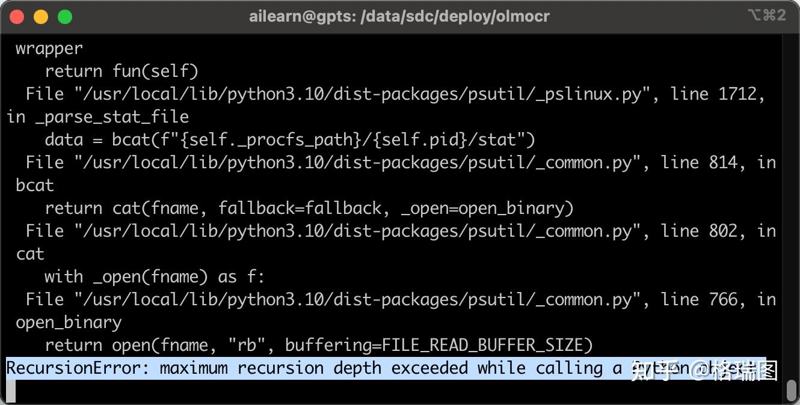
Task: Click the "return open(fname" code line
Action: [x=318, y=346]
